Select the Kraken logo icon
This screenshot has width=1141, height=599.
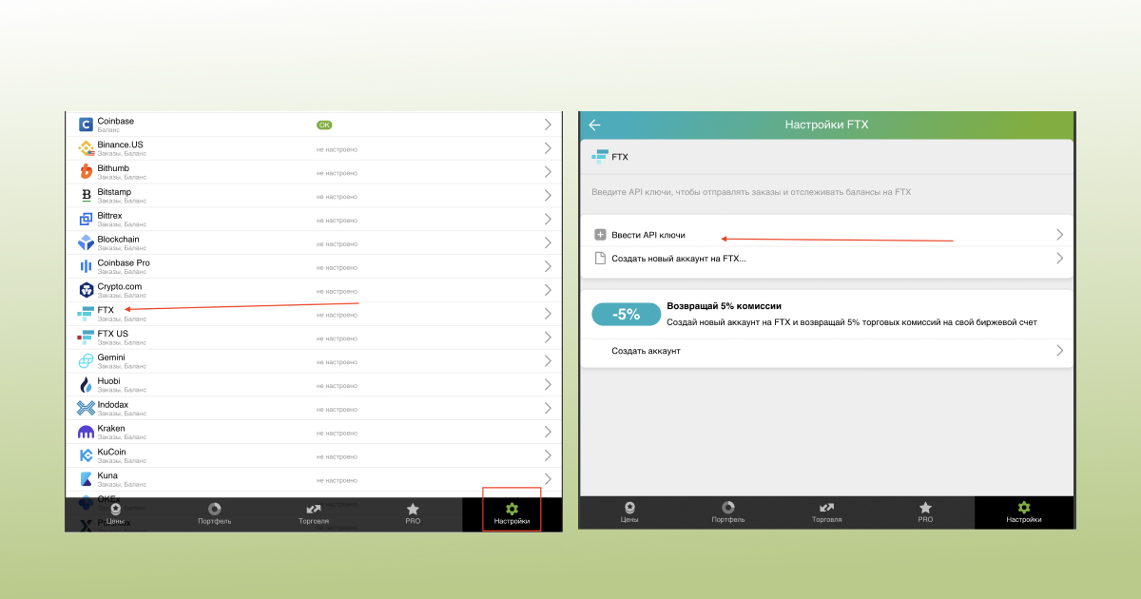click(86, 432)
